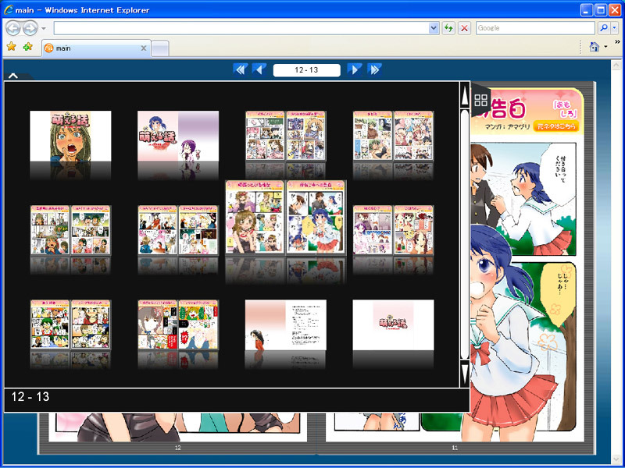Open the text credits page thumbnail in the bottom row
The width and height of the screenshot is (625, 468).
point(286,324)
